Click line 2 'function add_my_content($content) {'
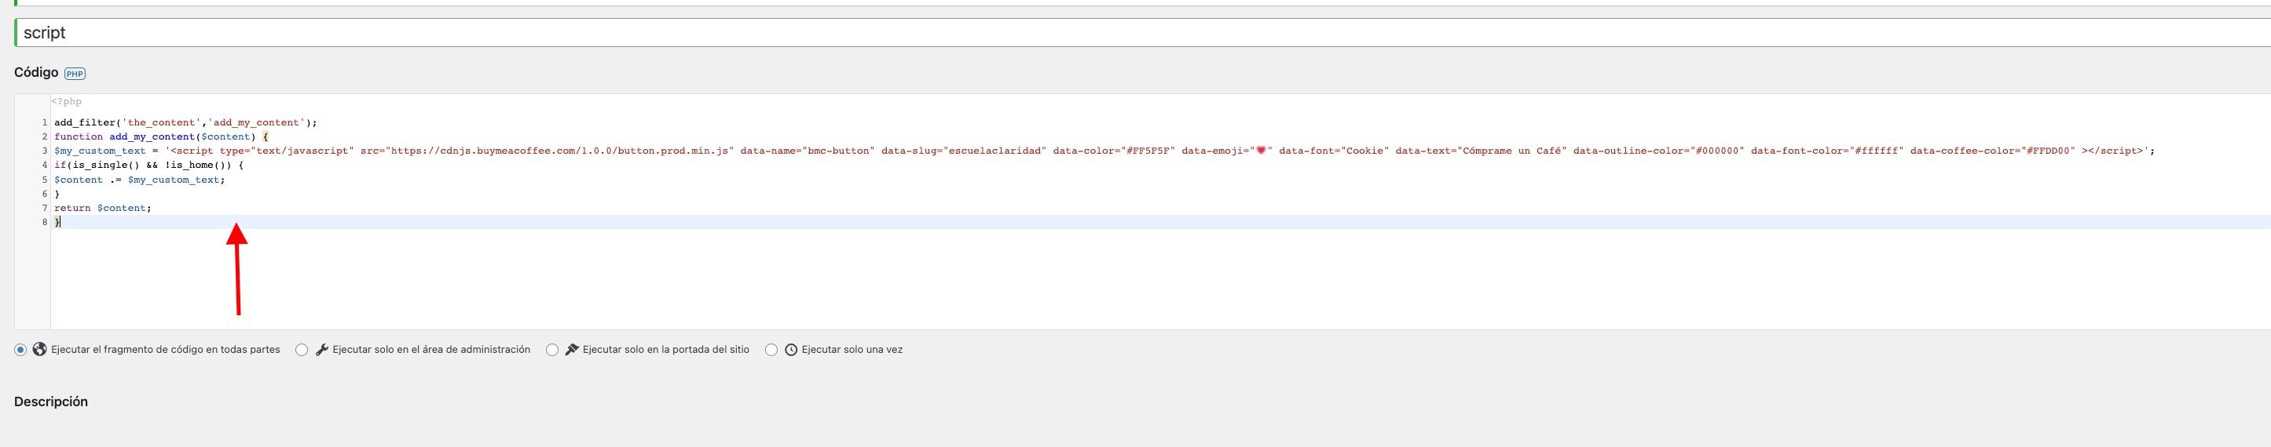Viewport: 2271px width, 447px height. point(161,136)
